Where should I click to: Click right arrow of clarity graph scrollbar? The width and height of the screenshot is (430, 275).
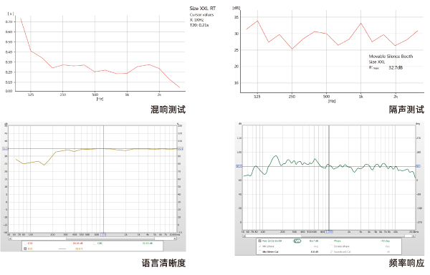pos(175,238)
